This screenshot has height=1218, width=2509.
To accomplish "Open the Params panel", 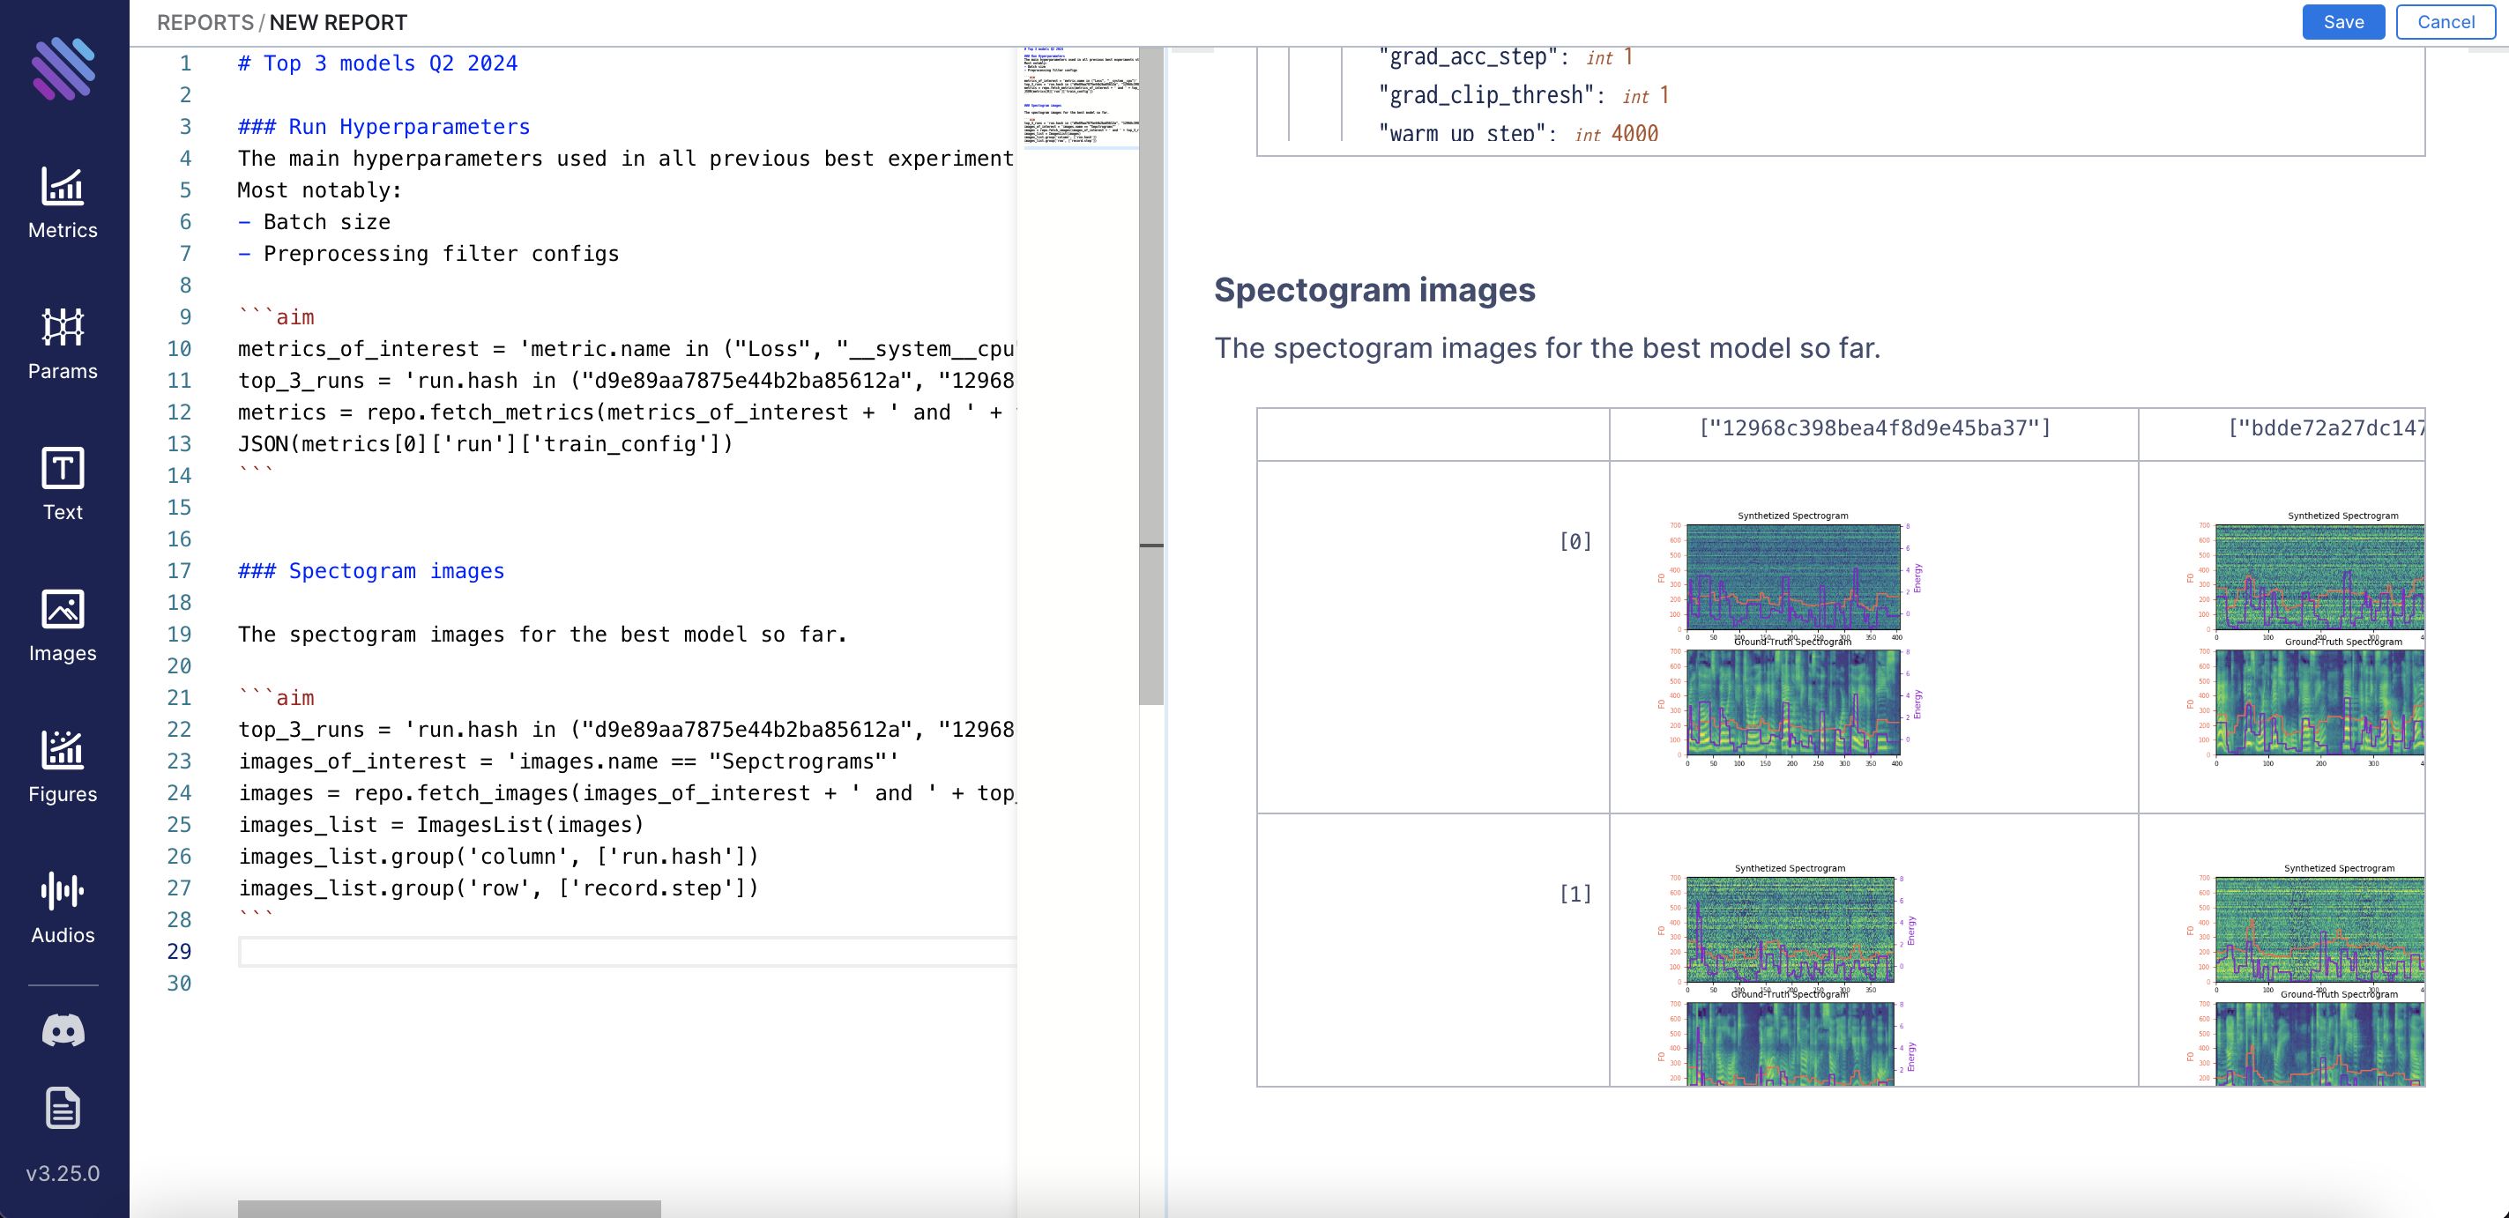I will tap(64, 343).
